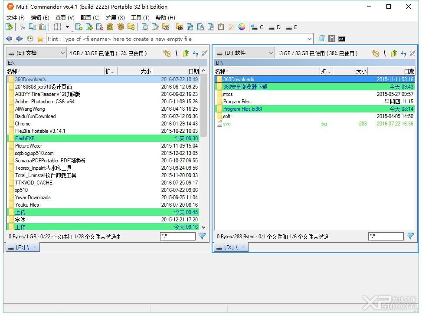This screenshot has width=422, height=316.
Task: Open the calculator icon
Action: pos(332,39)
